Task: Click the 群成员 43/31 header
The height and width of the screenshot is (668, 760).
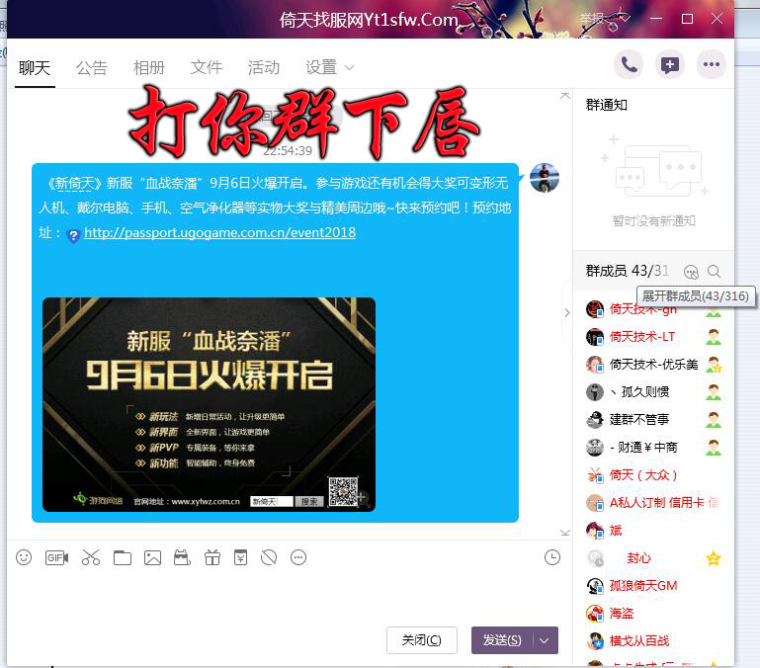Action: point(628,271)
